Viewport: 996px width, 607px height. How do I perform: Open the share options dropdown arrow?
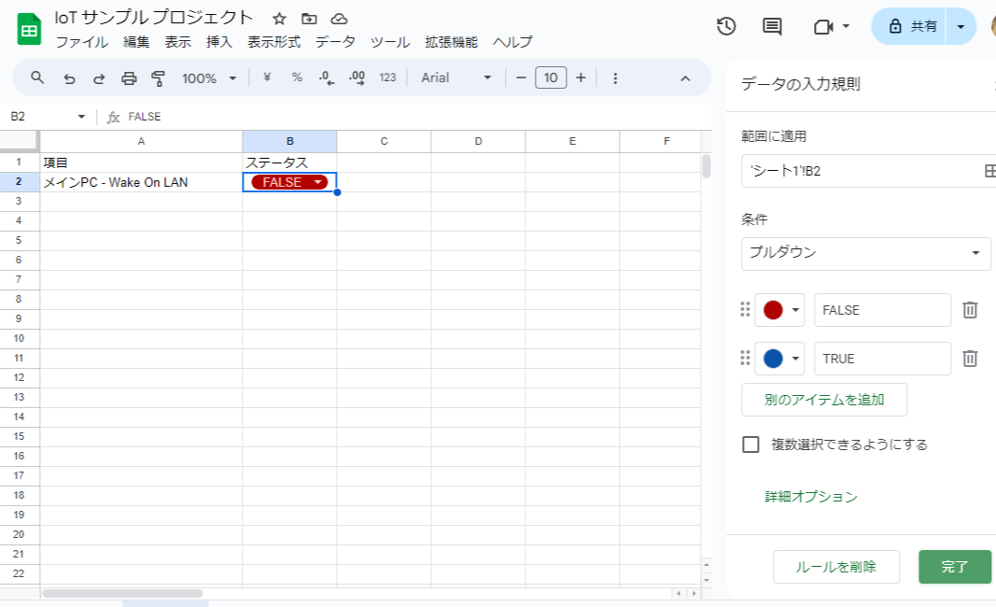click(x=961, y=27)
